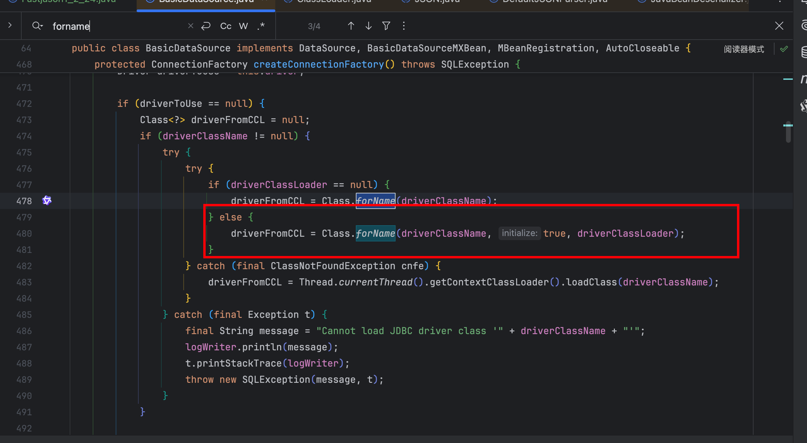Viewport: 807px width, 443px height.
Task: Click the green inspections checkmark icon
Action: 784,49
